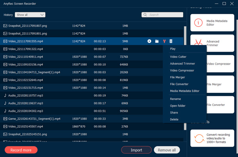Choose File Merger in the context menu

(177, 77)
